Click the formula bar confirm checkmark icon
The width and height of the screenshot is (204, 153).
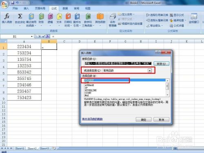point(44,36)
